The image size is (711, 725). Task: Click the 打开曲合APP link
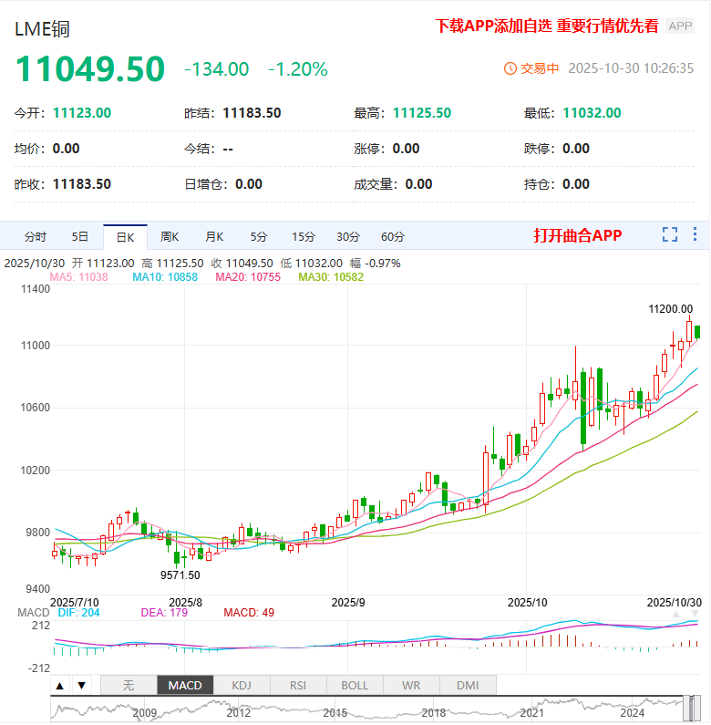(x=577, y=235)
